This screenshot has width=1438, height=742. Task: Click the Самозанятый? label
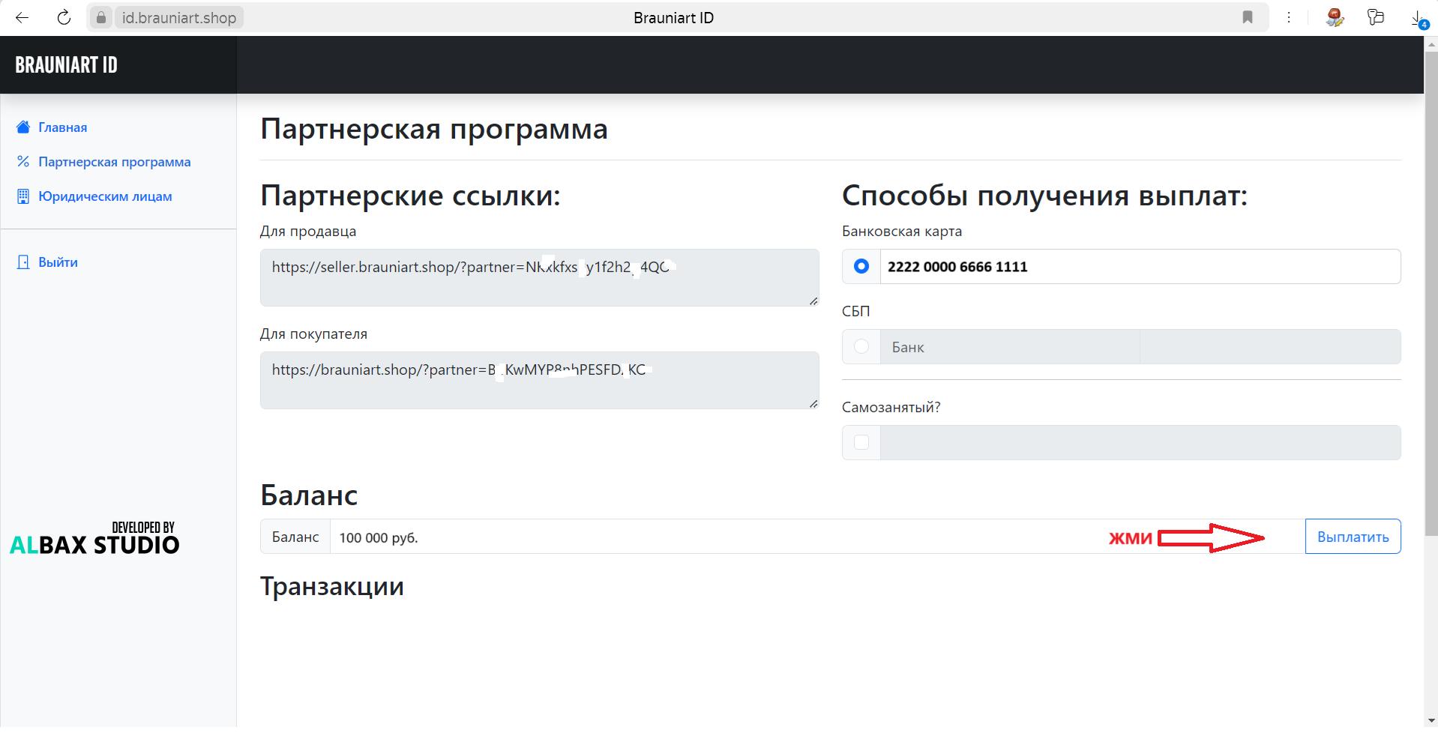click(891, 407)
